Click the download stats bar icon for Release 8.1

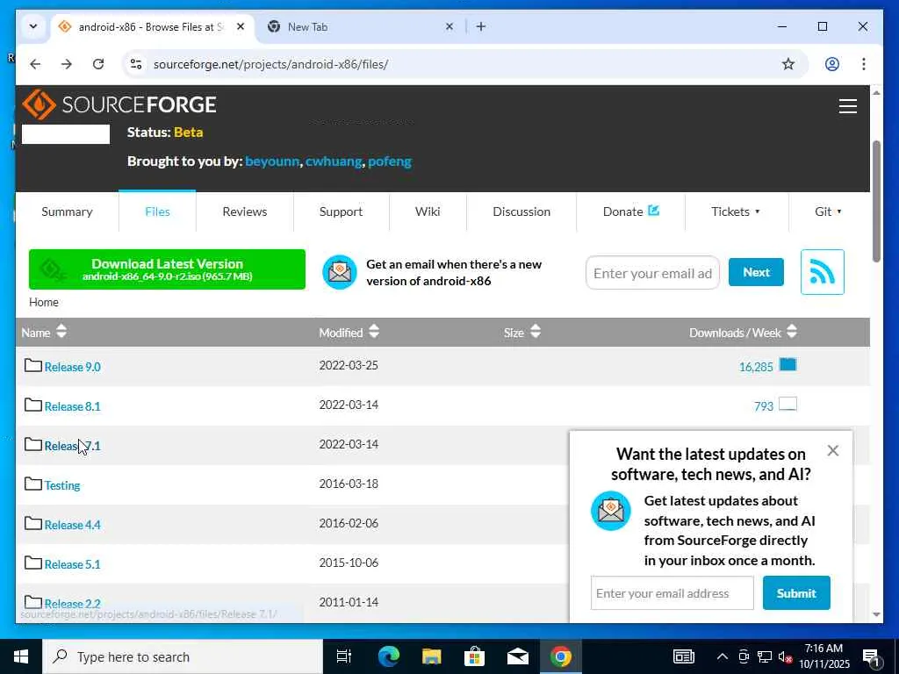[x=788, y=405]
